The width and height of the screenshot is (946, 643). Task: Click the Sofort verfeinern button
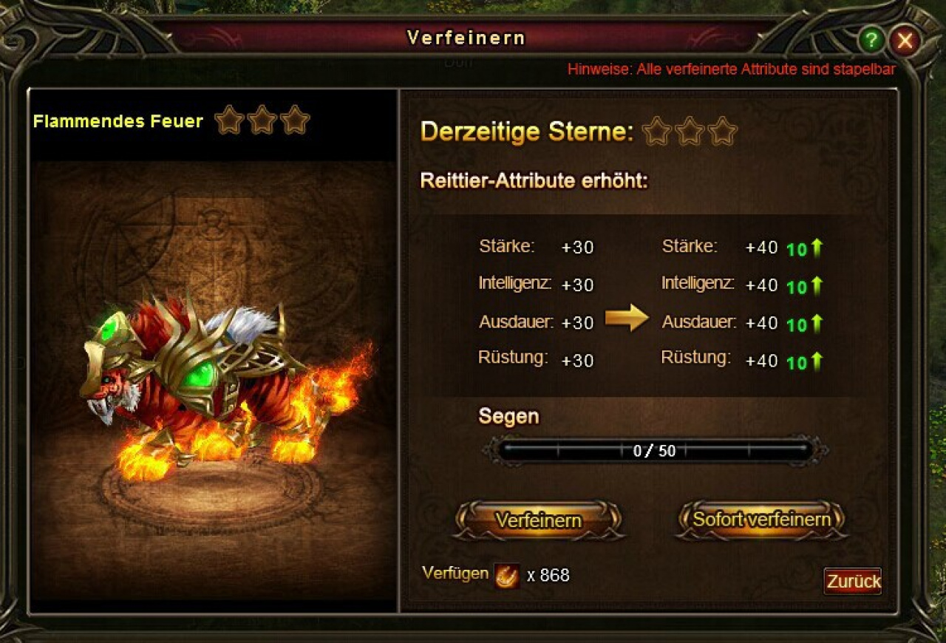[761, 520]
